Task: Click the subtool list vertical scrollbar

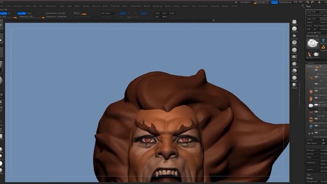Action: [x=300, y=95]
